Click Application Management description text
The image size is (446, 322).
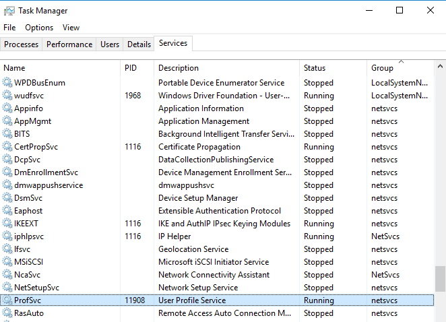click(x=203, y=121)
